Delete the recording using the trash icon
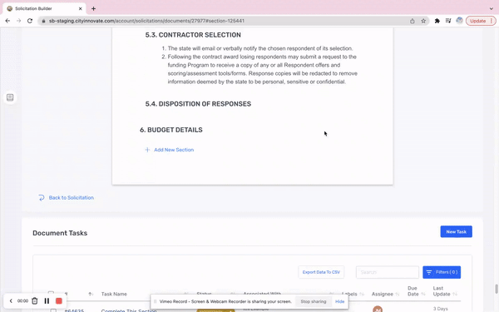The width and height of the screenshot is (499, 312). [x=35, y=301]
